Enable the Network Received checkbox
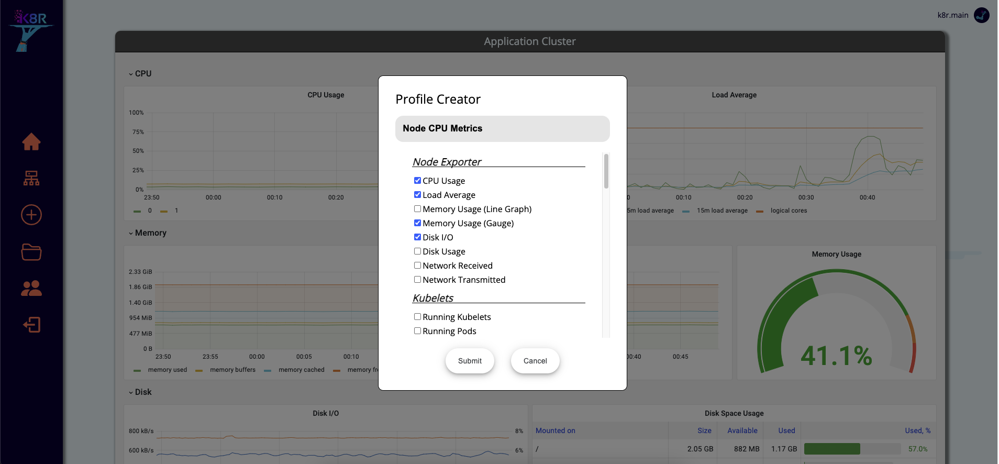Viewport: 999px width, 464px height. [x=417, y=265]
